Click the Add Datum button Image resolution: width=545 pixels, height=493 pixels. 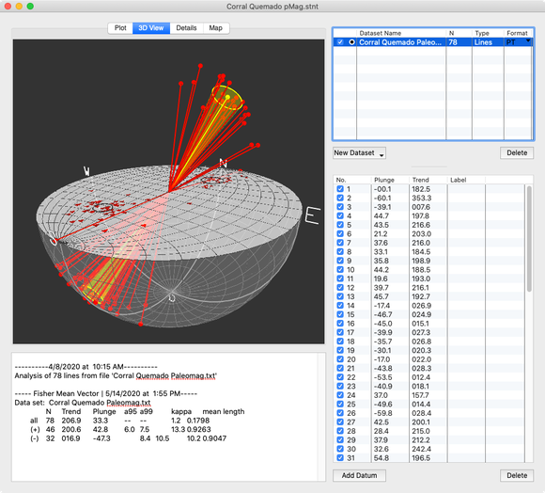359,475
